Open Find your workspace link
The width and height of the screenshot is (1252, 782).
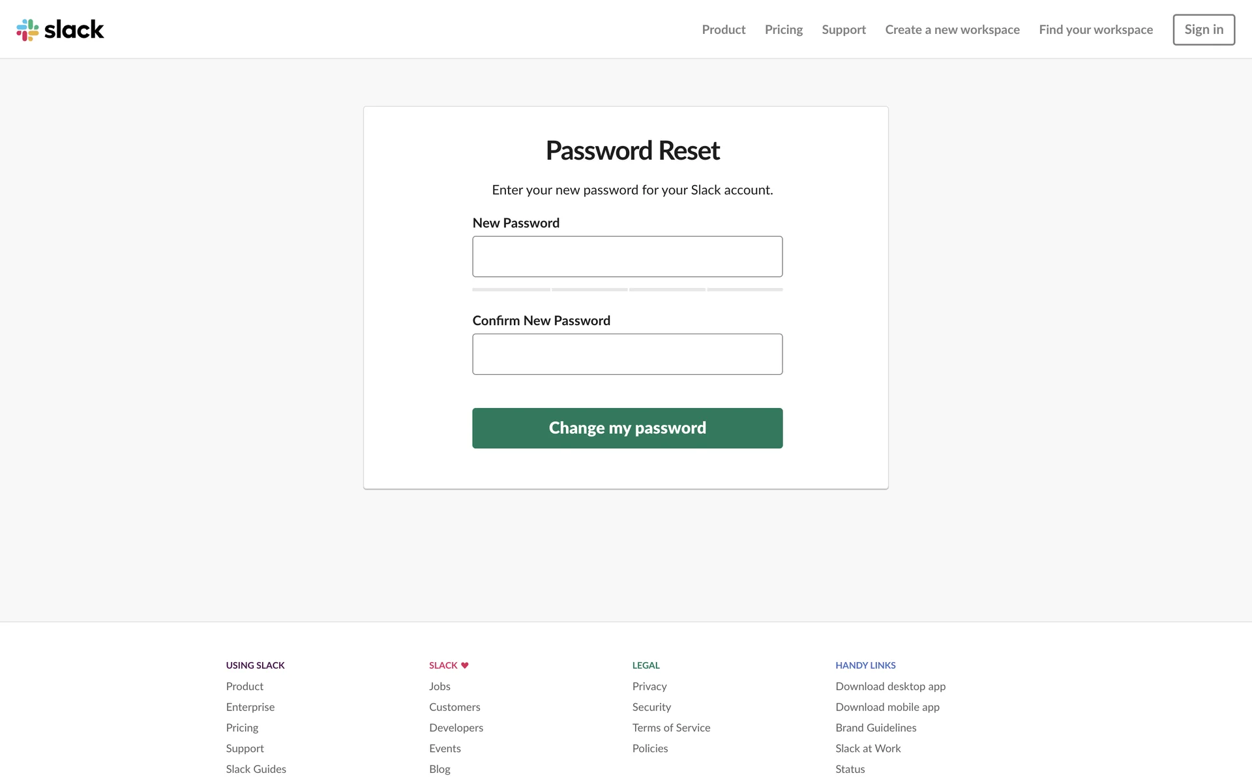[1095, 29]
